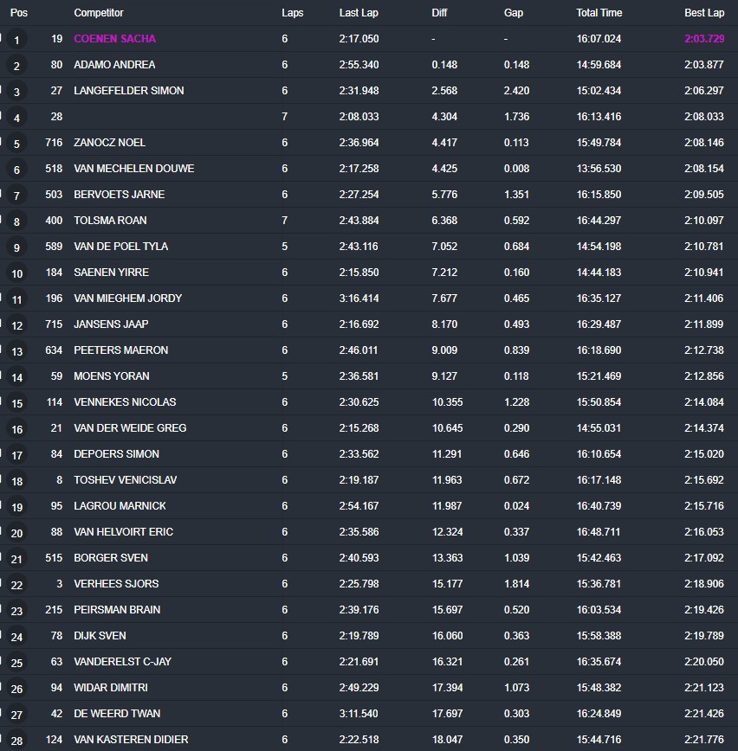Select the position 17 circle badge
The image size is (738, 751).
click(x=16, y=455)
